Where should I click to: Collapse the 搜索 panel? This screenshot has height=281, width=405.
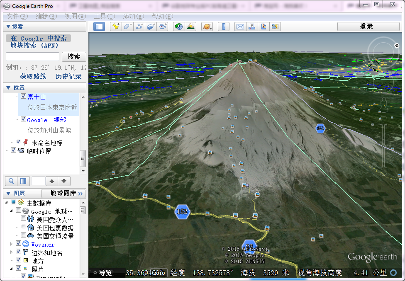8,27
